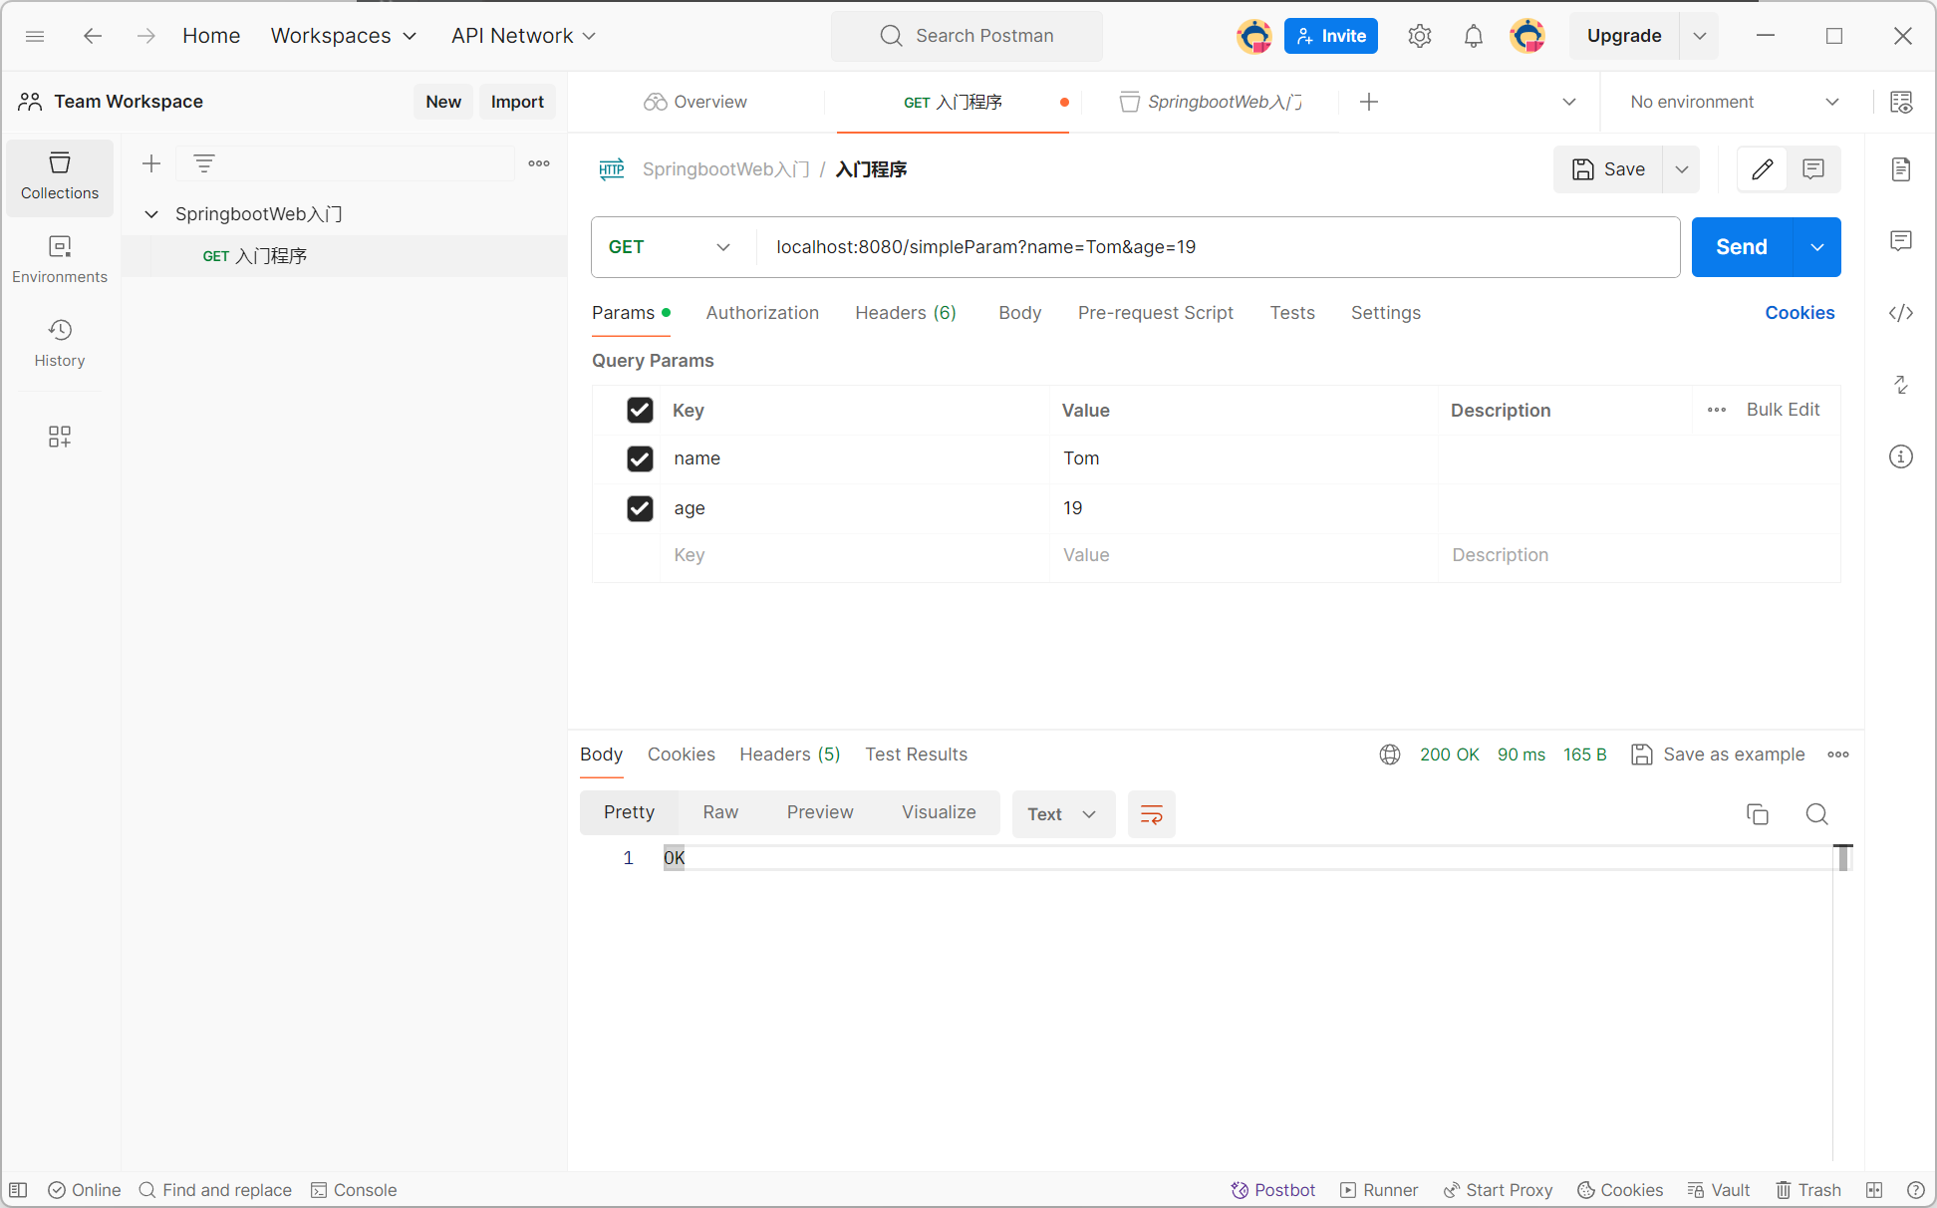Open the user avatar next to Upgrade
Screen dimensions: 1937x1208
1527,36
